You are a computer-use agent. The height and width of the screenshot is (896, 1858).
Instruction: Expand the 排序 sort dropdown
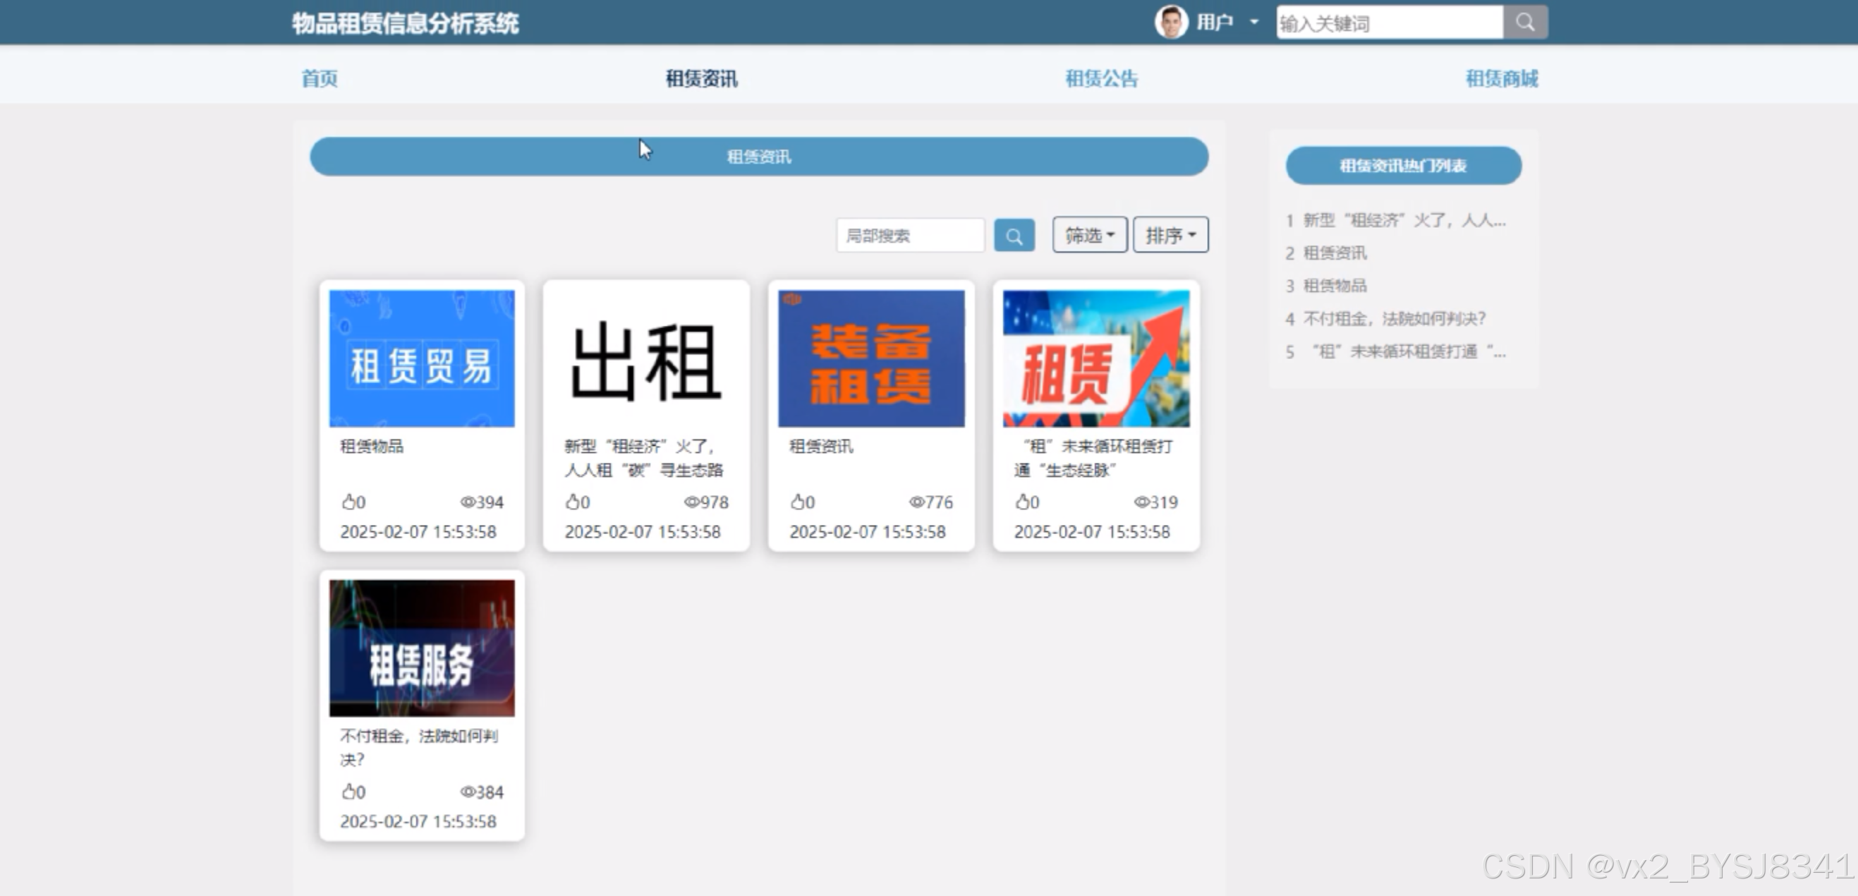coord(1170,235)
